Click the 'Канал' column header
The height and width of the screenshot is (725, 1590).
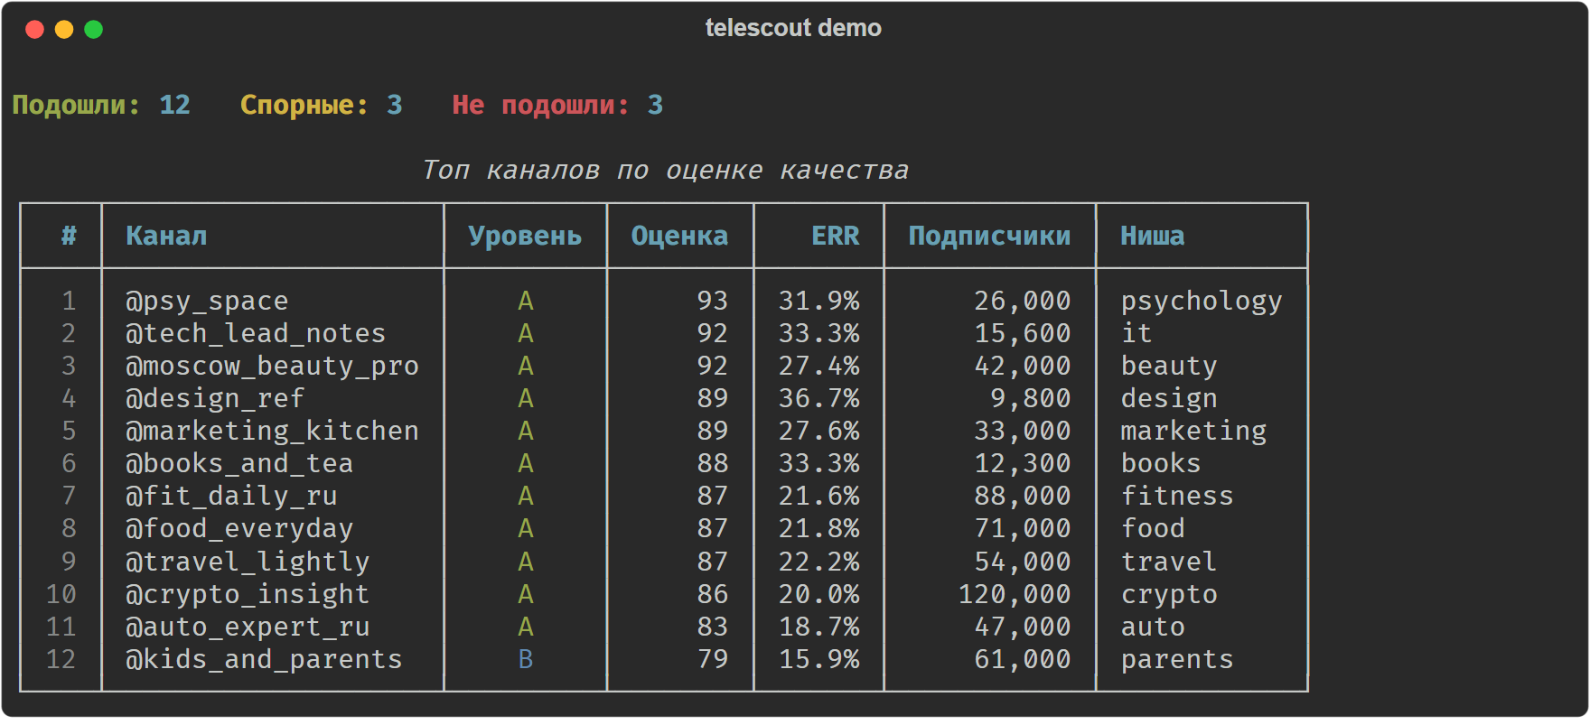166,236
